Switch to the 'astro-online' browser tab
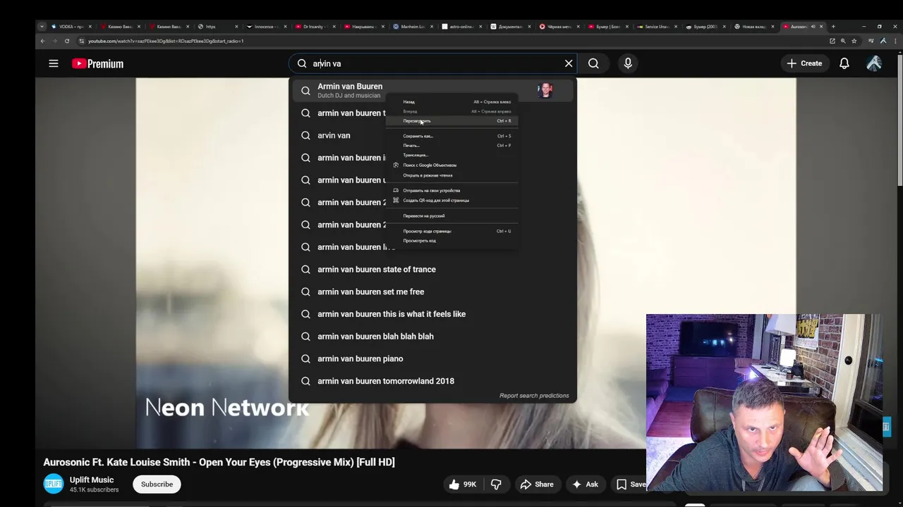 click(x=462, y=27)
